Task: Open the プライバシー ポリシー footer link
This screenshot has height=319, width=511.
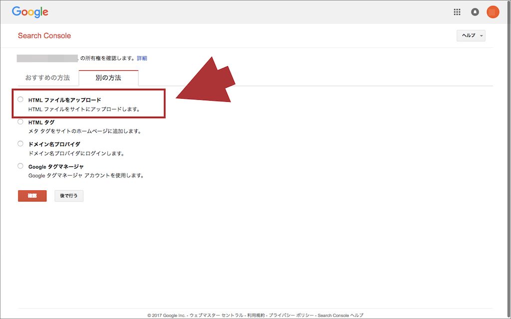Action: pyautogui.click(x=291, y=316)
